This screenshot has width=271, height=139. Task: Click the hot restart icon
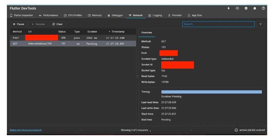click(x=237, y=8)
